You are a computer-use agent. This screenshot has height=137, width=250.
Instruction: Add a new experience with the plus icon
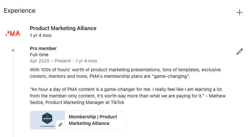coord(239,12)
